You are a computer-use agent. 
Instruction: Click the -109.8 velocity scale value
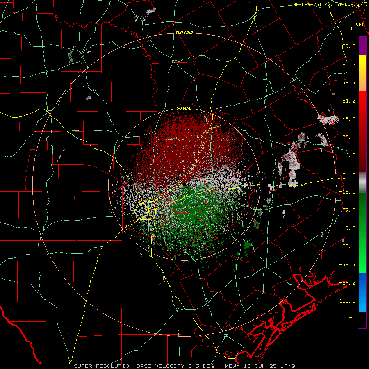(346, 301)
